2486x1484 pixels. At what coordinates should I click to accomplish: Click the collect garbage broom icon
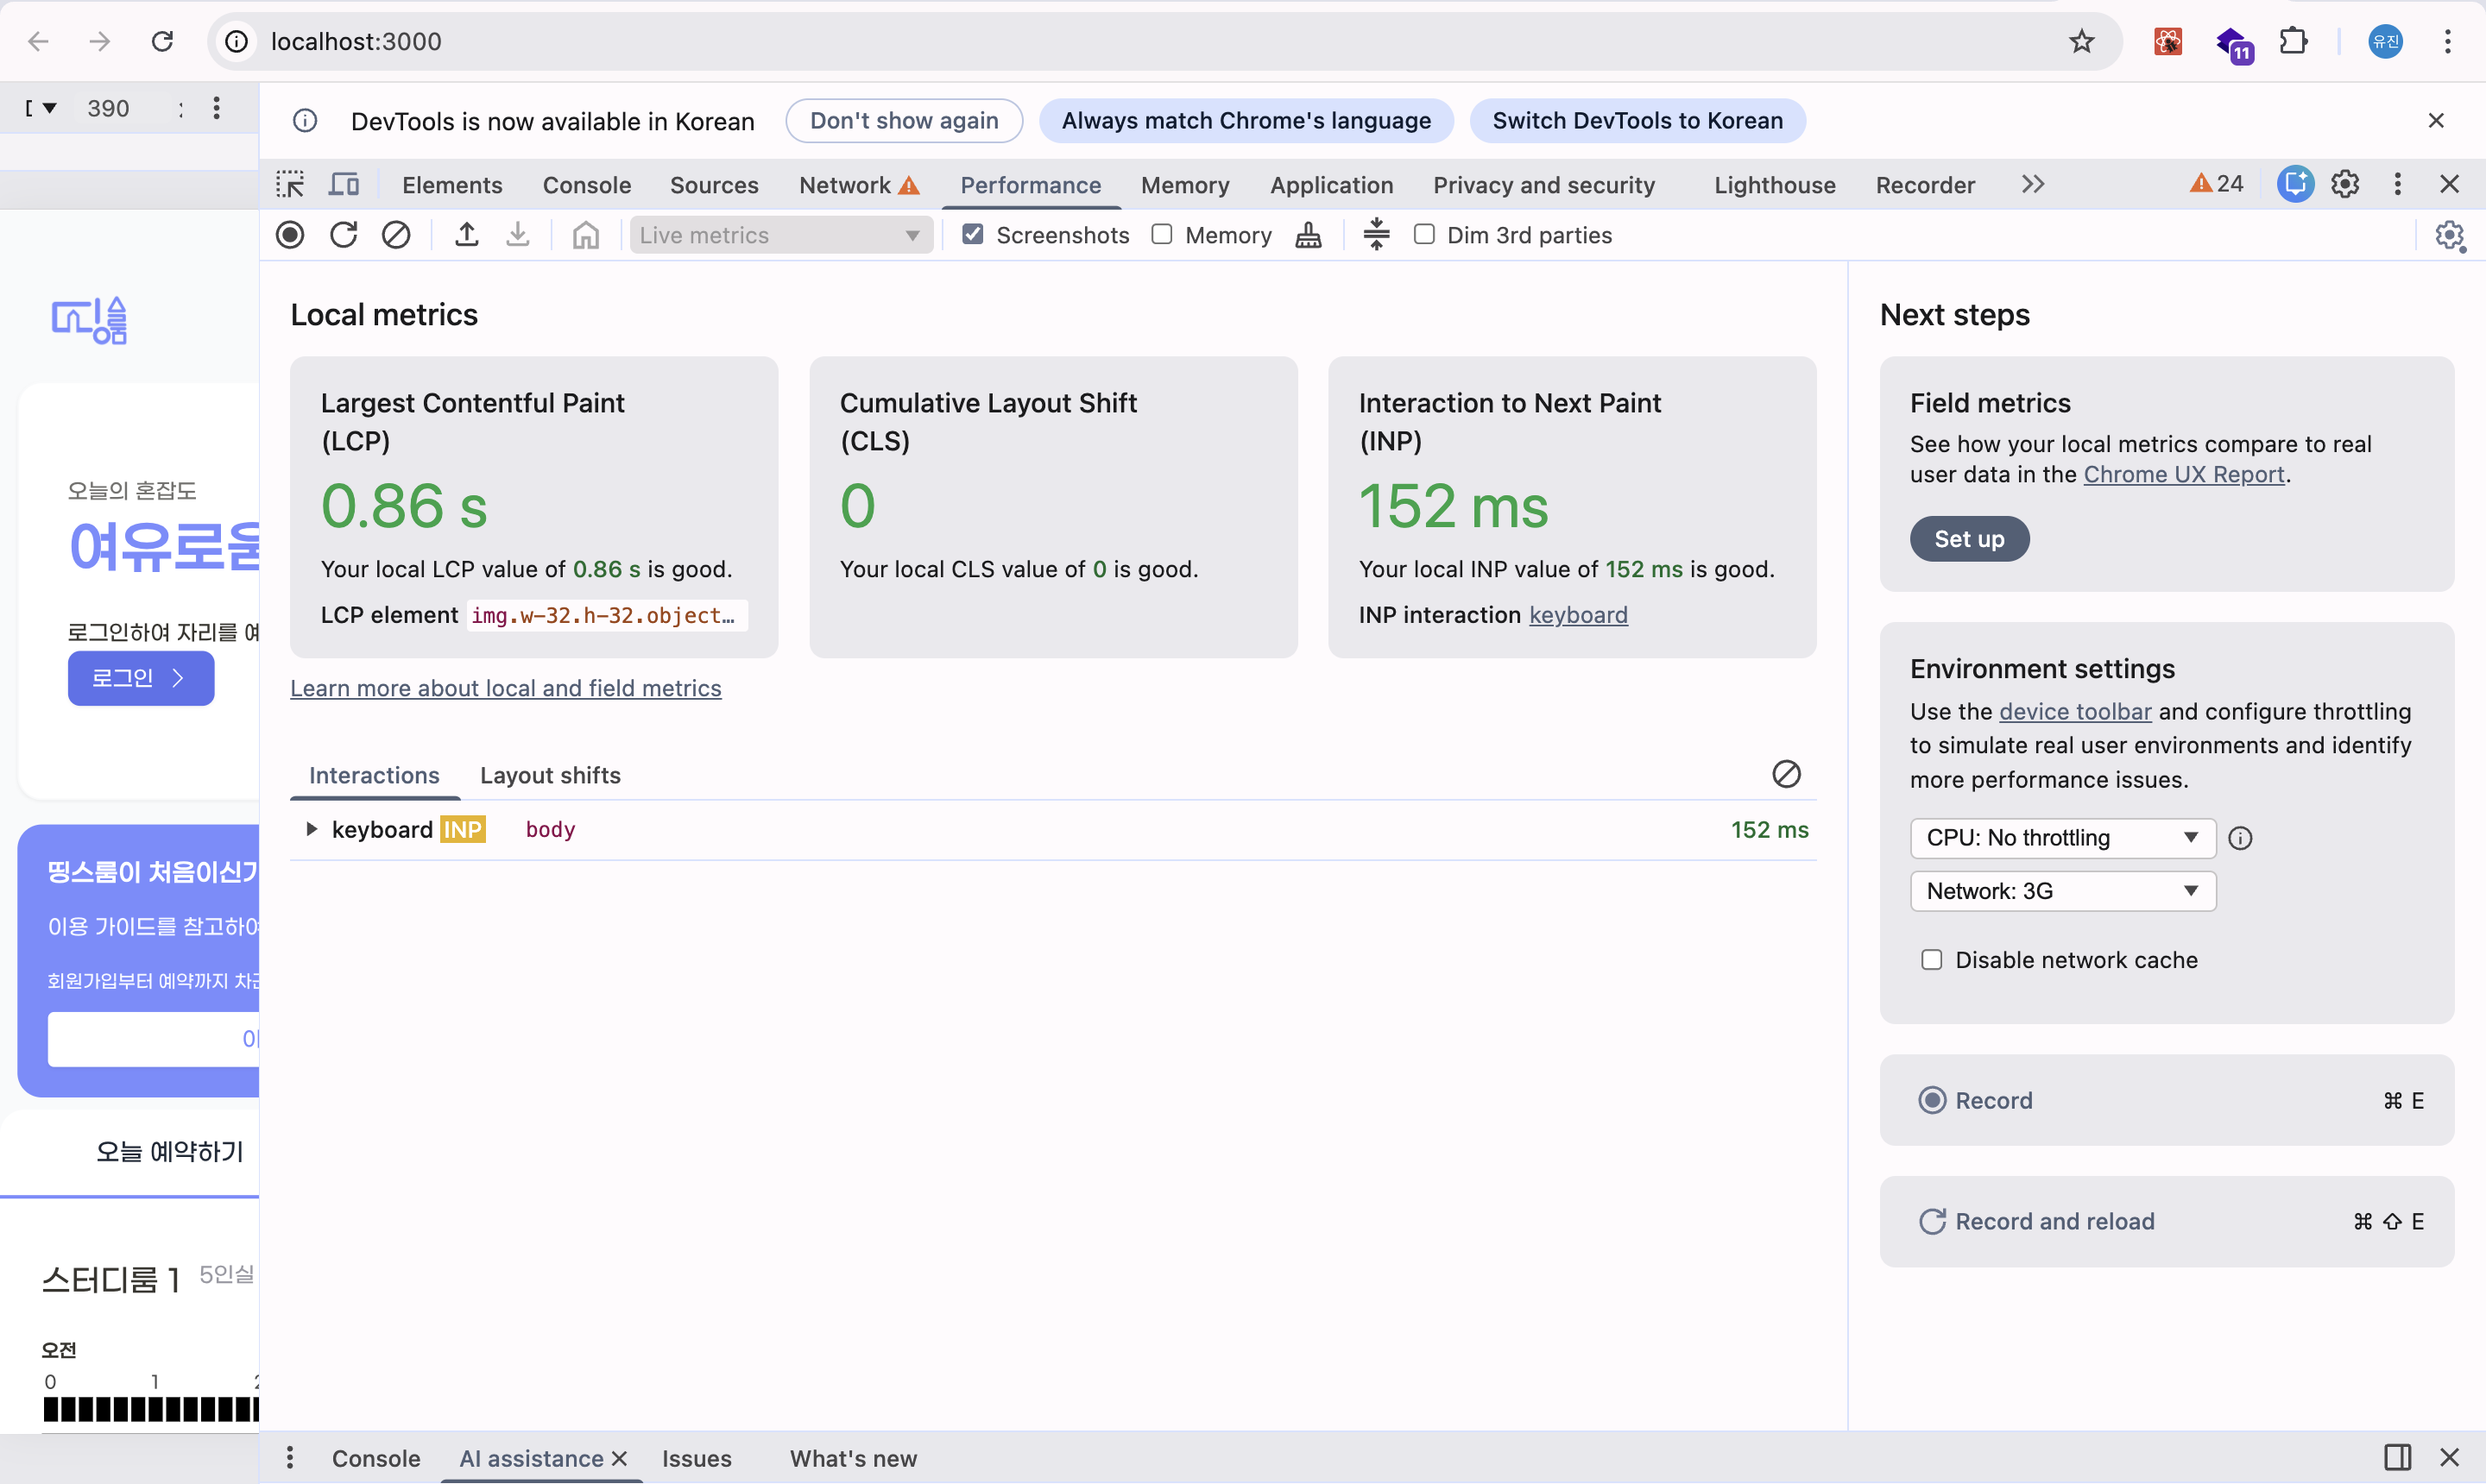1309,235
